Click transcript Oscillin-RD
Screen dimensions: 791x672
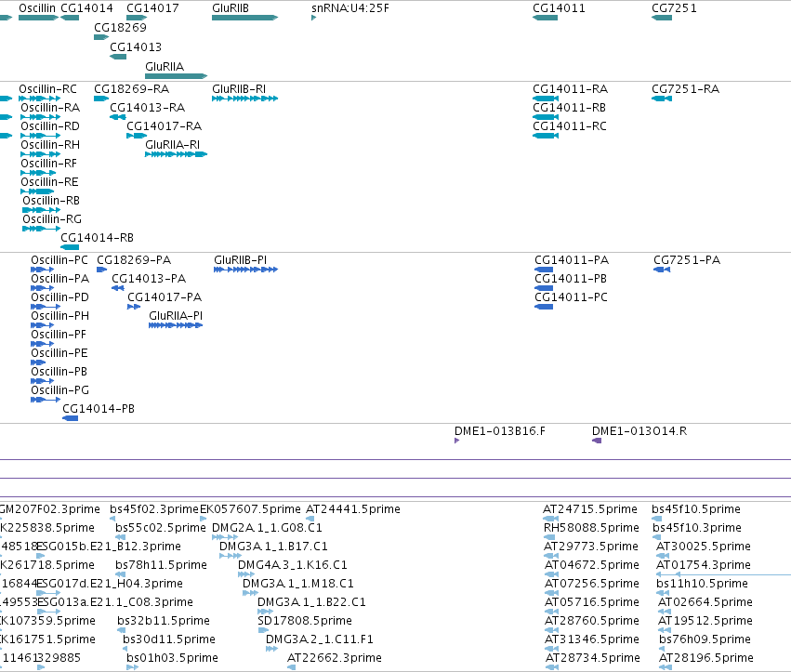50,126
